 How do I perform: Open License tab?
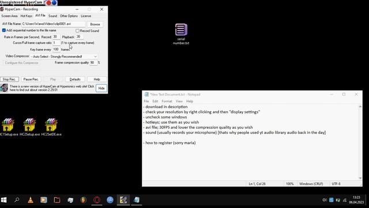(86, 16)
